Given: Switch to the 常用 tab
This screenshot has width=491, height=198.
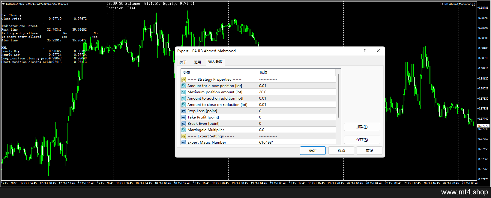Looking at the screenshot, I should (x=197, y=62).
